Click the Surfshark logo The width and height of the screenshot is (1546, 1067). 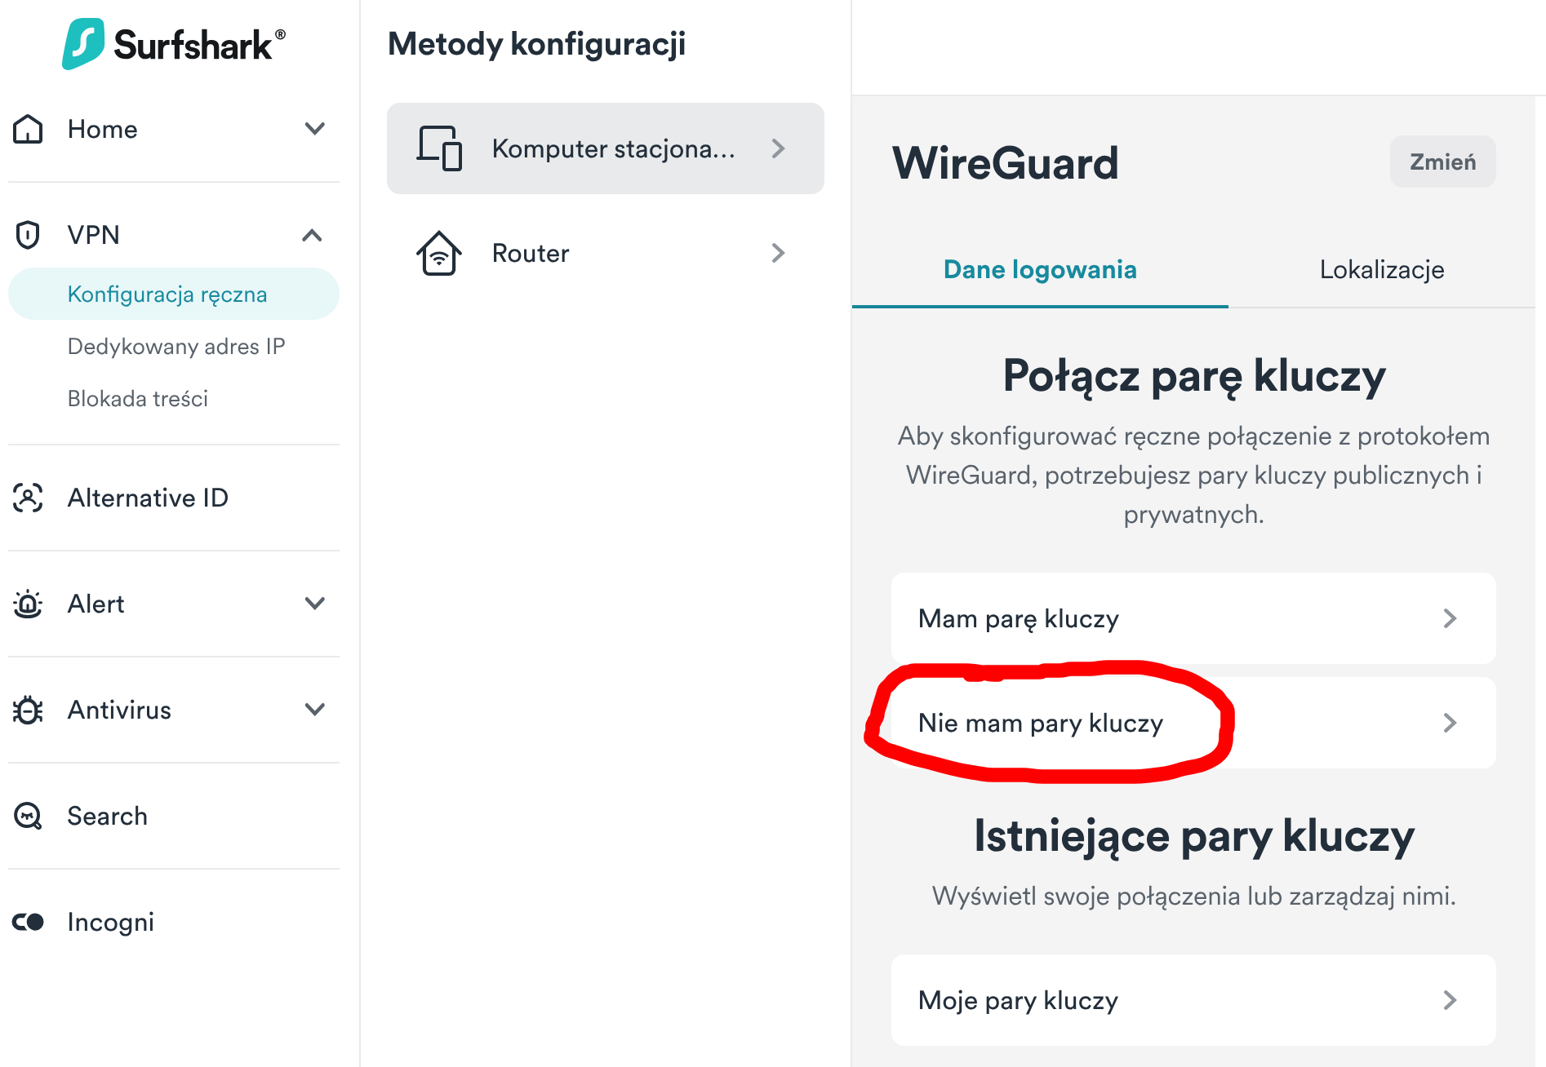(173, 44)
